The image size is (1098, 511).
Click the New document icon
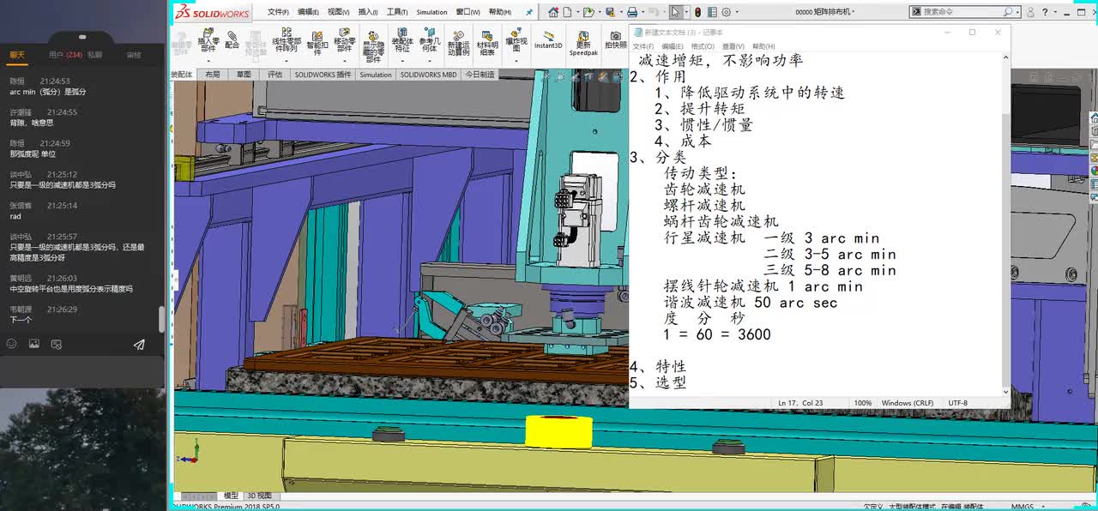coord(569,12)
